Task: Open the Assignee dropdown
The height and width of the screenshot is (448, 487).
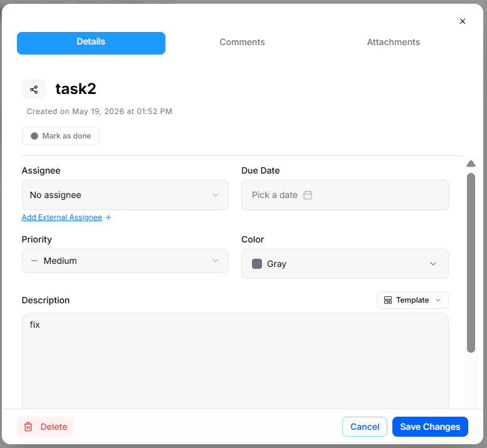Action: [x=125, y=195]
